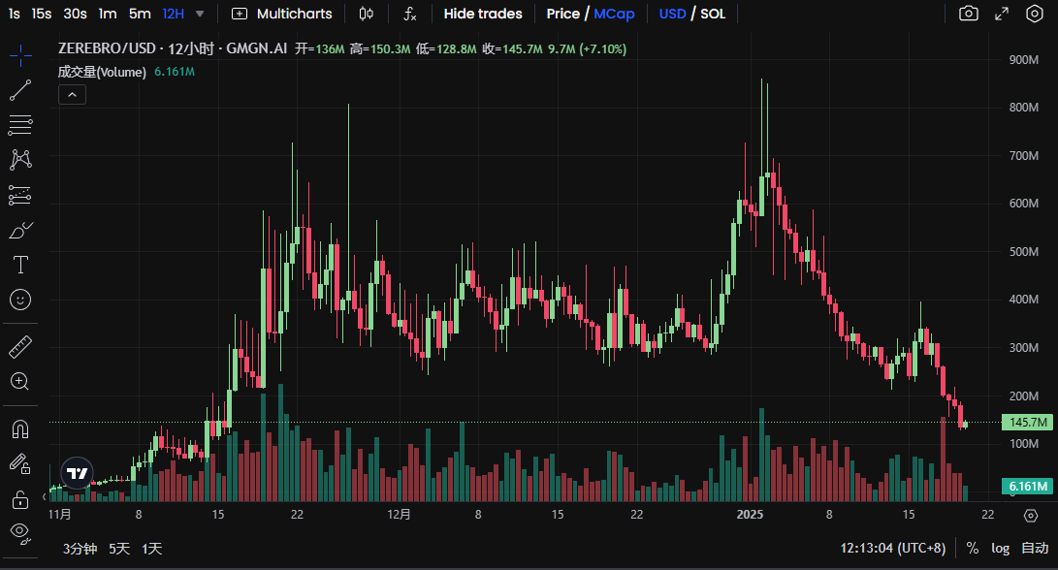Toggle magnet mode on

[20, 429]
